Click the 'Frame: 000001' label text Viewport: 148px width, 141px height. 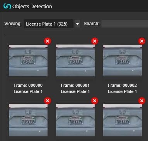tap(75, 85)
